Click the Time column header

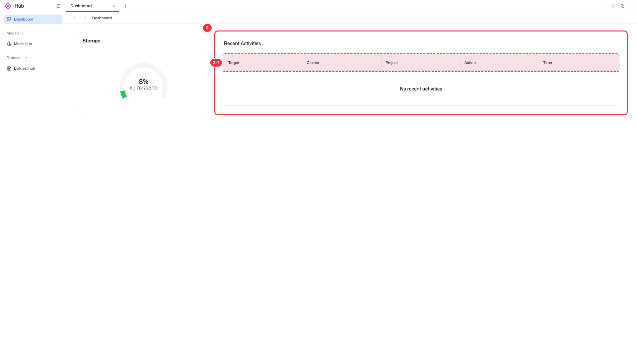click(579, 63)
